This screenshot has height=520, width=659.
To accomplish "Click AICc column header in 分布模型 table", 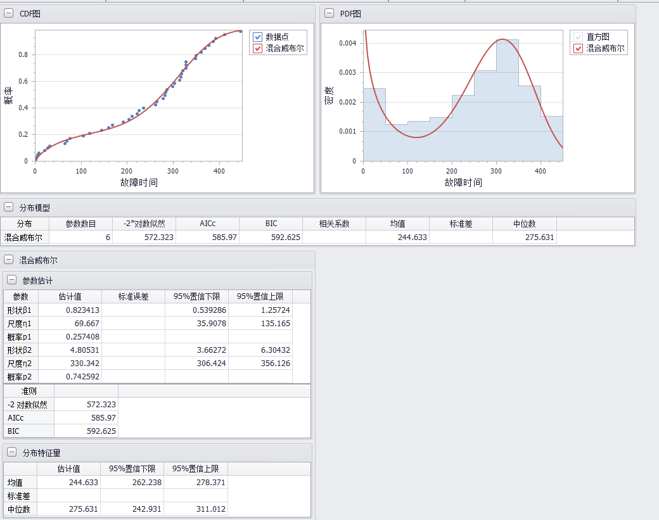I will (x=207, y=224).
